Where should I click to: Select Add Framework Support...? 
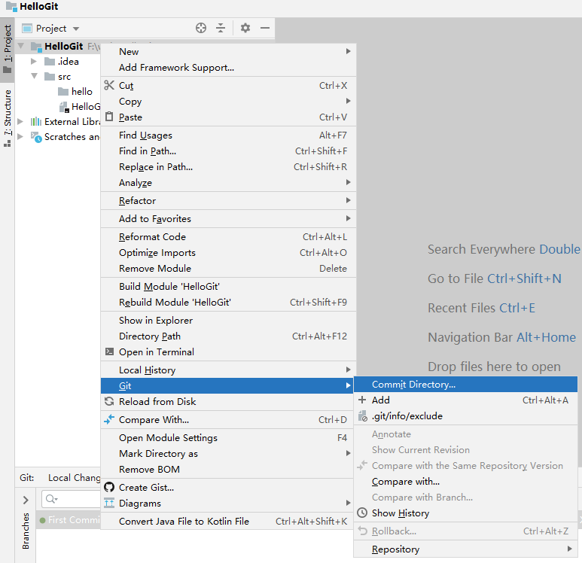click(x=228, y=68)
